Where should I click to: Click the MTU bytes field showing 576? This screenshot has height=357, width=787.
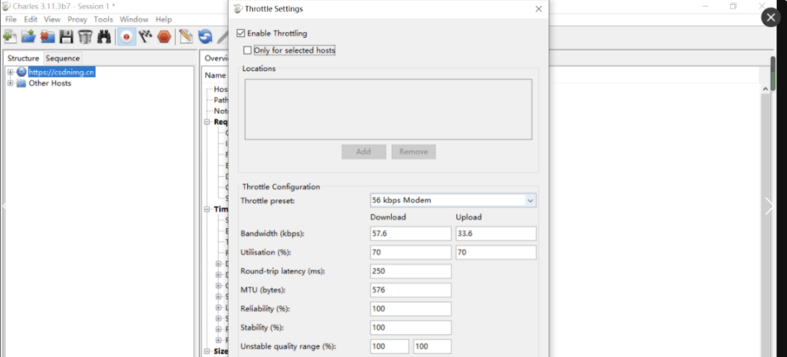point(411,290)
